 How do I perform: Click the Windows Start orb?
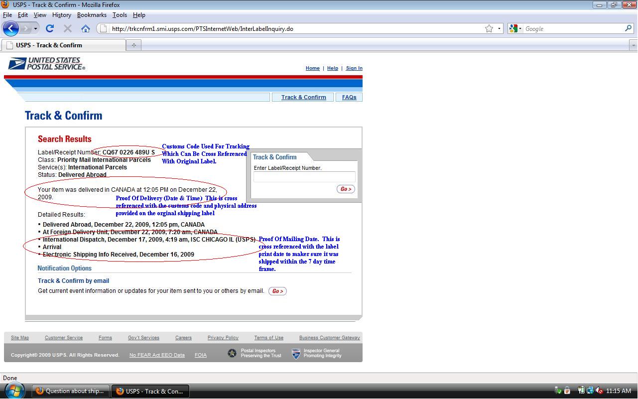(x=13, y=391)
